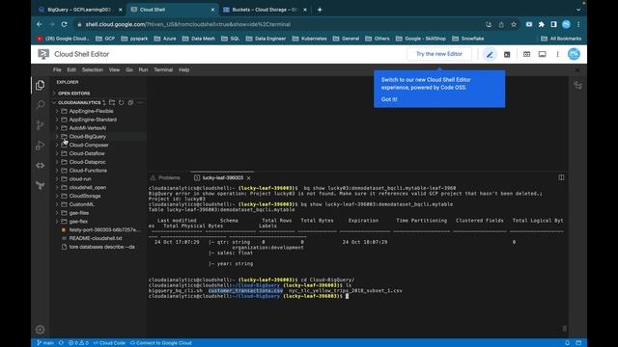Click the outline icon on right sidebar
Viewport: 618px width, 347px height.
pos(577,86)
